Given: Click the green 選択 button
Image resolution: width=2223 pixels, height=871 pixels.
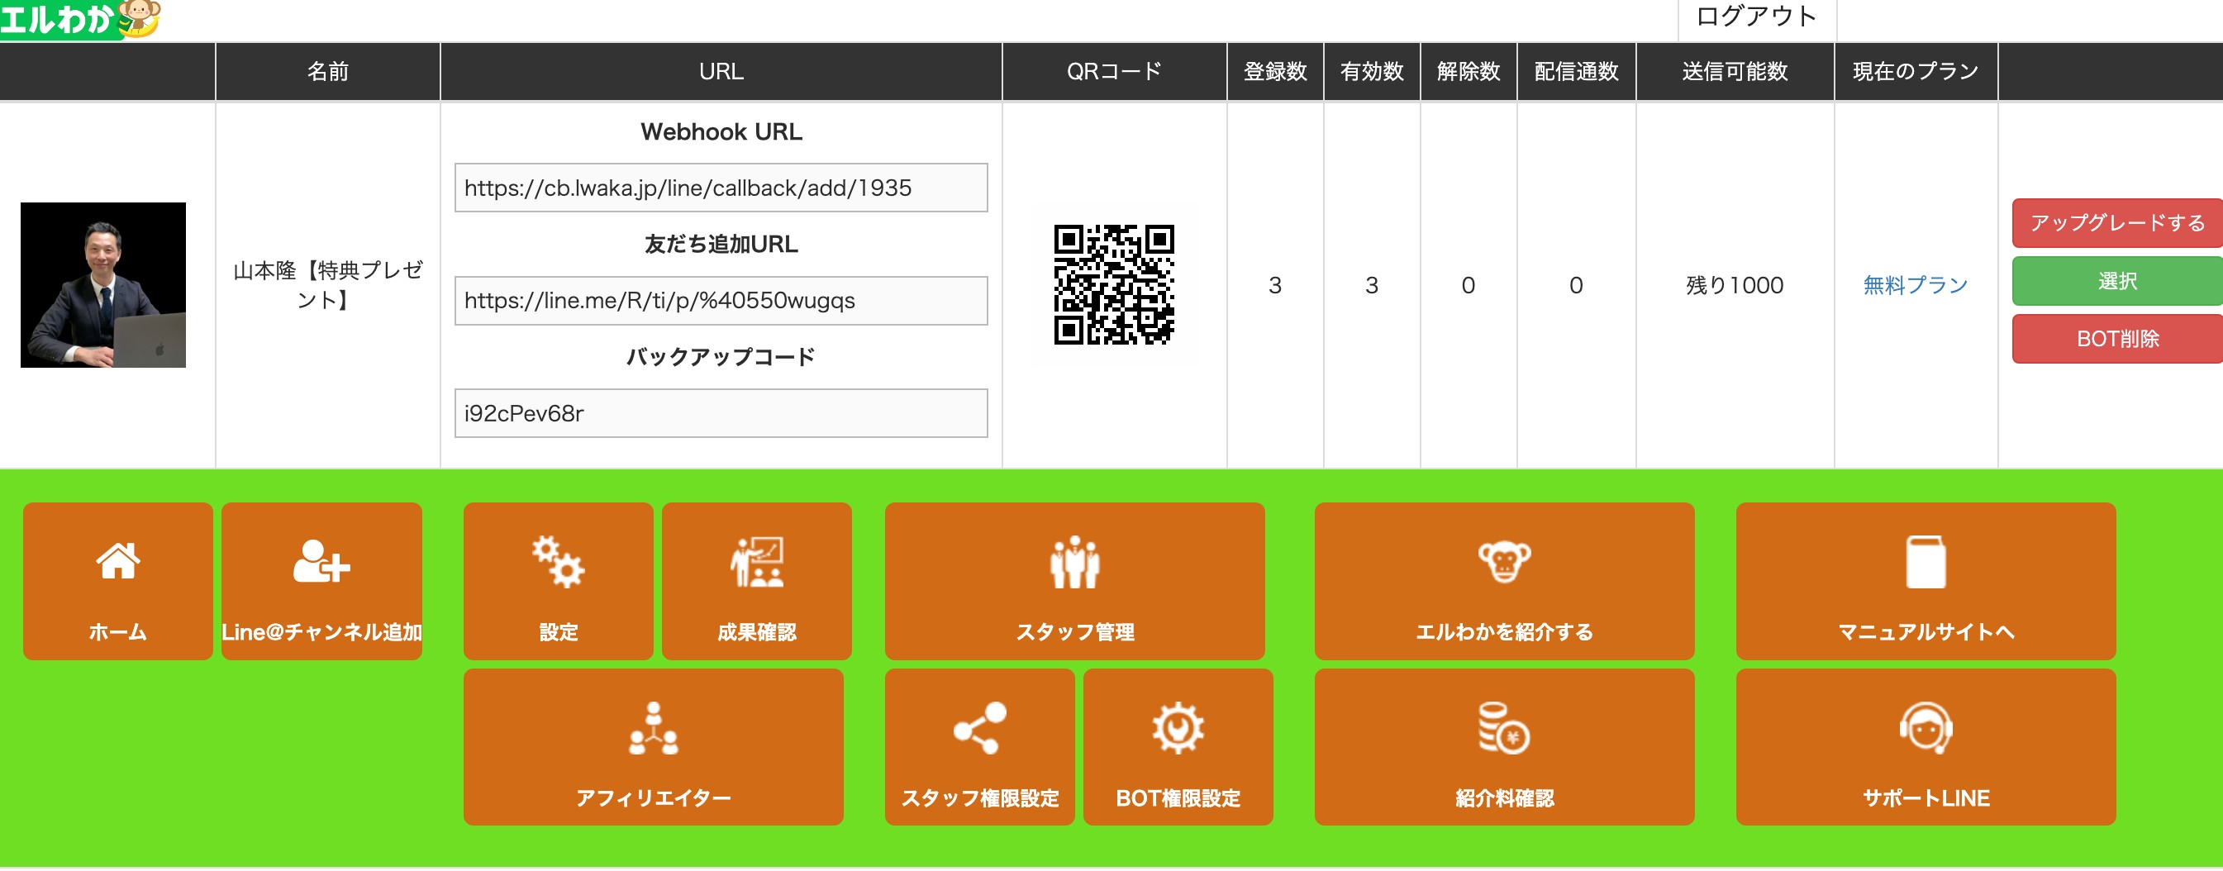Looking at the screenshot, I should coord(2117,280).
